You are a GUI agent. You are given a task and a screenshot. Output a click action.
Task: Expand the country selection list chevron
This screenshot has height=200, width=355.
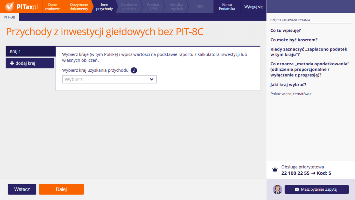point(152,79)
